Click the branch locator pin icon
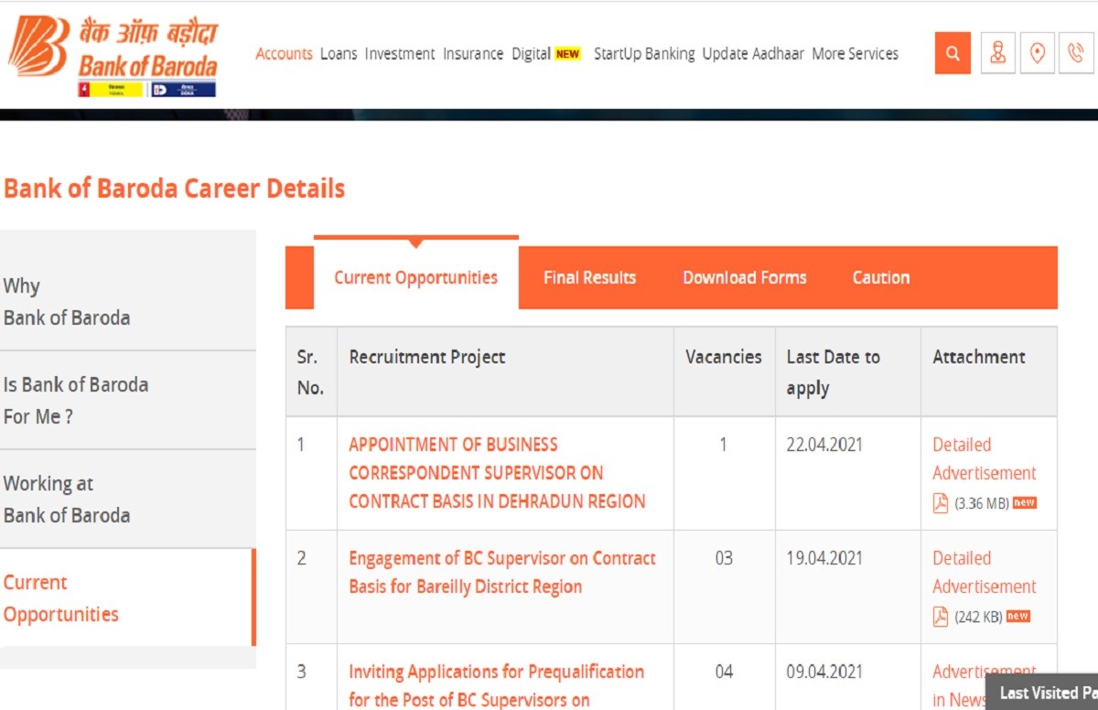1098x710 pixels. tap(1037, 54)
